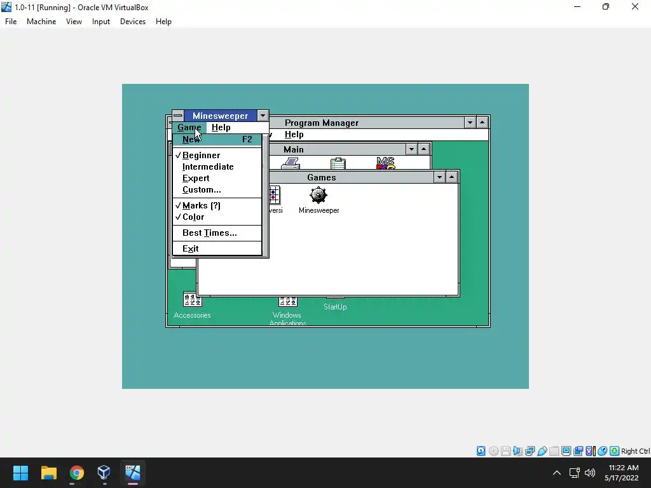Click the Main window maximize up arrow
The width and height of the screenshot is (651, 488).
coord(423,149)
